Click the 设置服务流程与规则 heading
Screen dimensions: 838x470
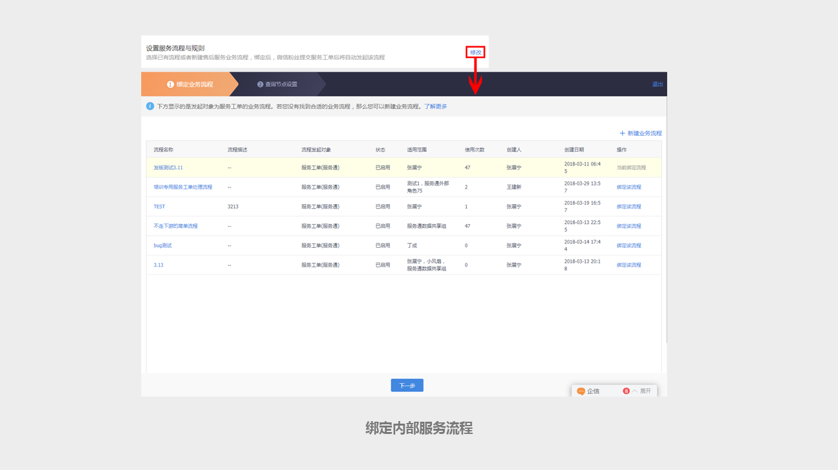pos(175,48)
